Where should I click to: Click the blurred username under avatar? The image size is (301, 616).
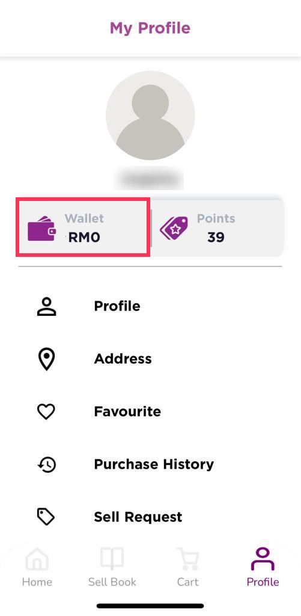click(x=149, y=179)
